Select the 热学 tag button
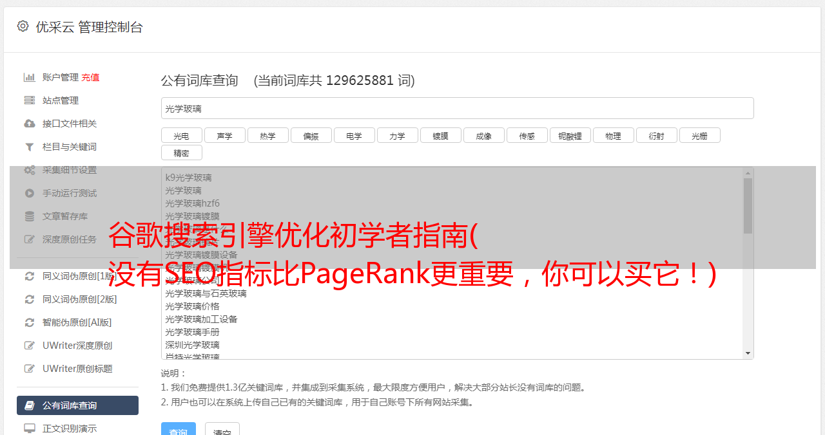The height and width of the screenshot is (435, 825). pyautogui.click(x=267, y=135)
